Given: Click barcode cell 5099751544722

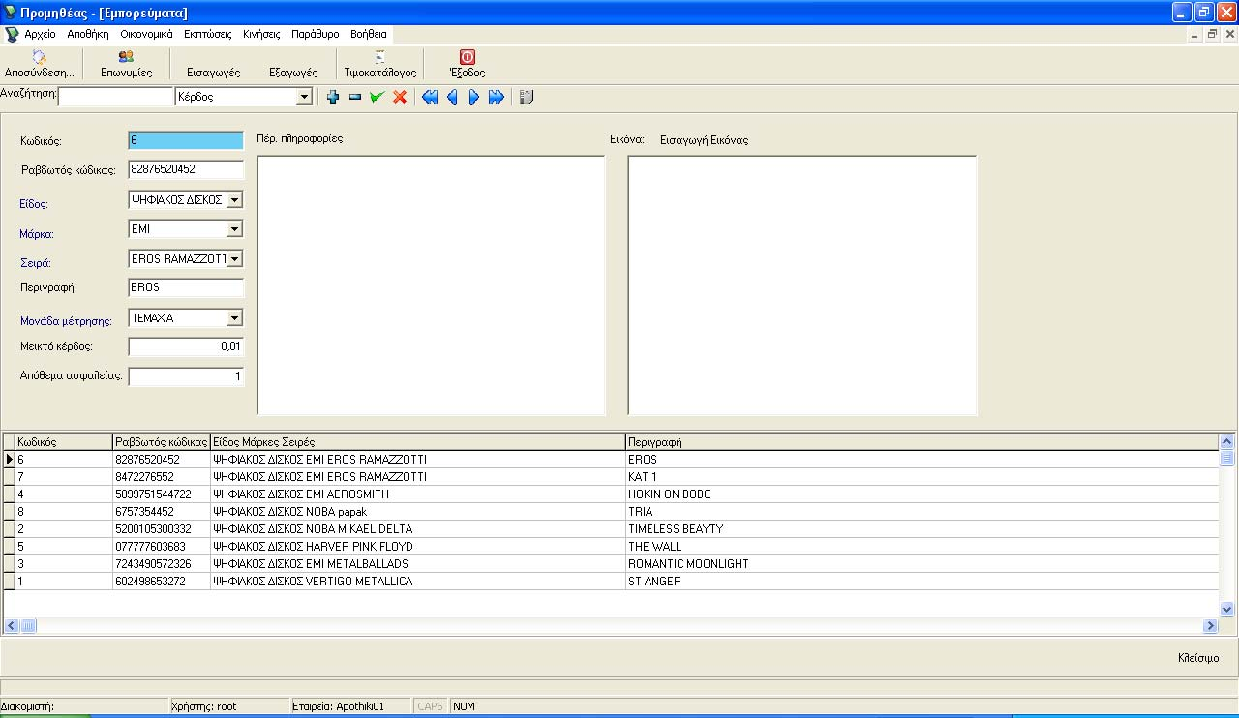Looking at the screenshot, I should tap(162, 494).
